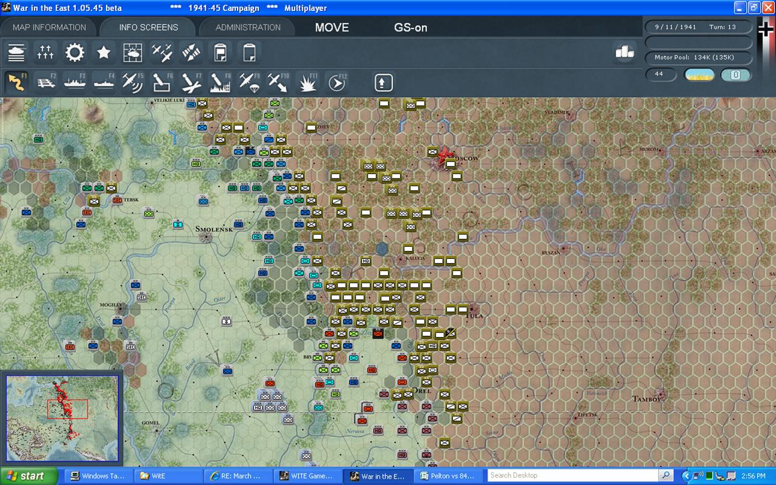
Task: Toggle the GS-on ground support setting
Action: 411,27
